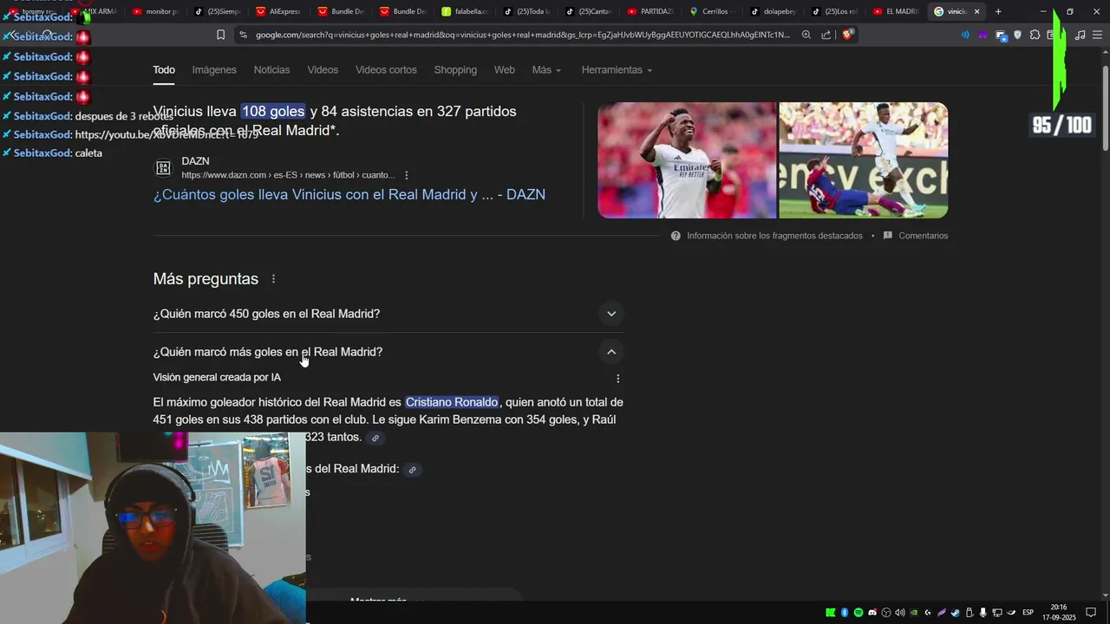Click the highlighted '108 goles' text
The width and height of the screenshot is (1110, 624).
(273, 111)
